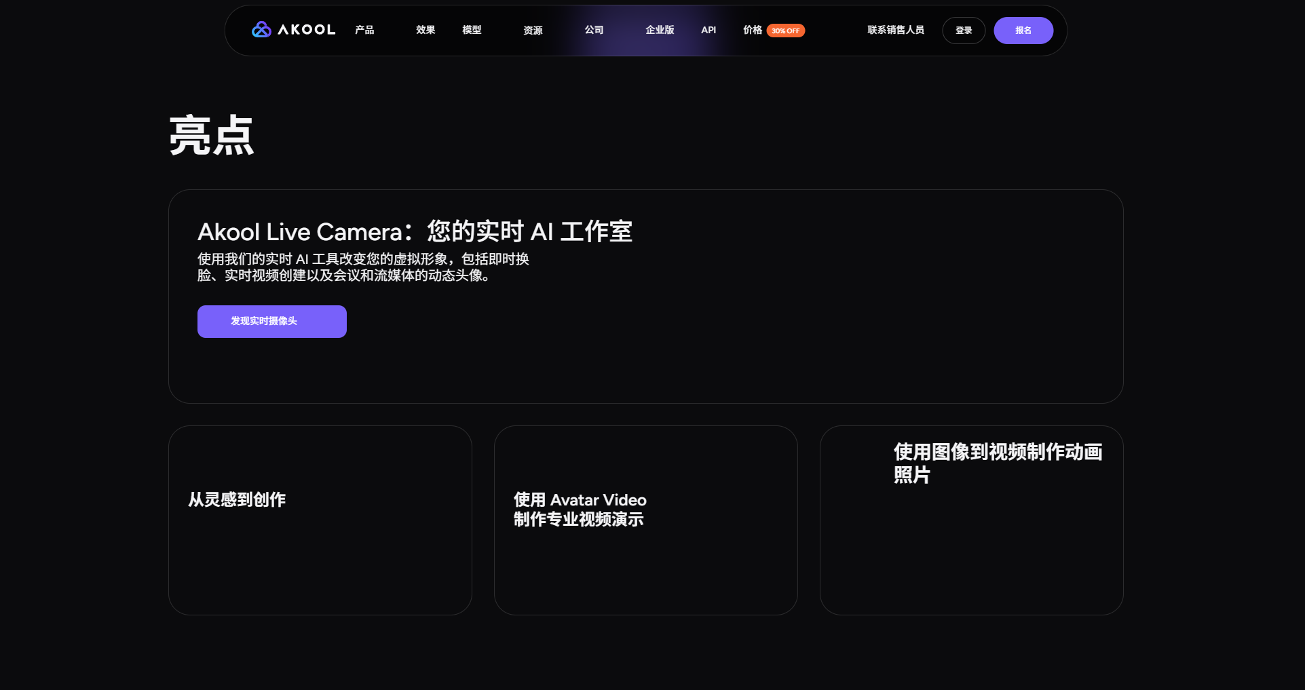Select the 企业版 menu item
Image resolution: width=1305 pixels, height=690 pixels.
[x=659, y=31]
